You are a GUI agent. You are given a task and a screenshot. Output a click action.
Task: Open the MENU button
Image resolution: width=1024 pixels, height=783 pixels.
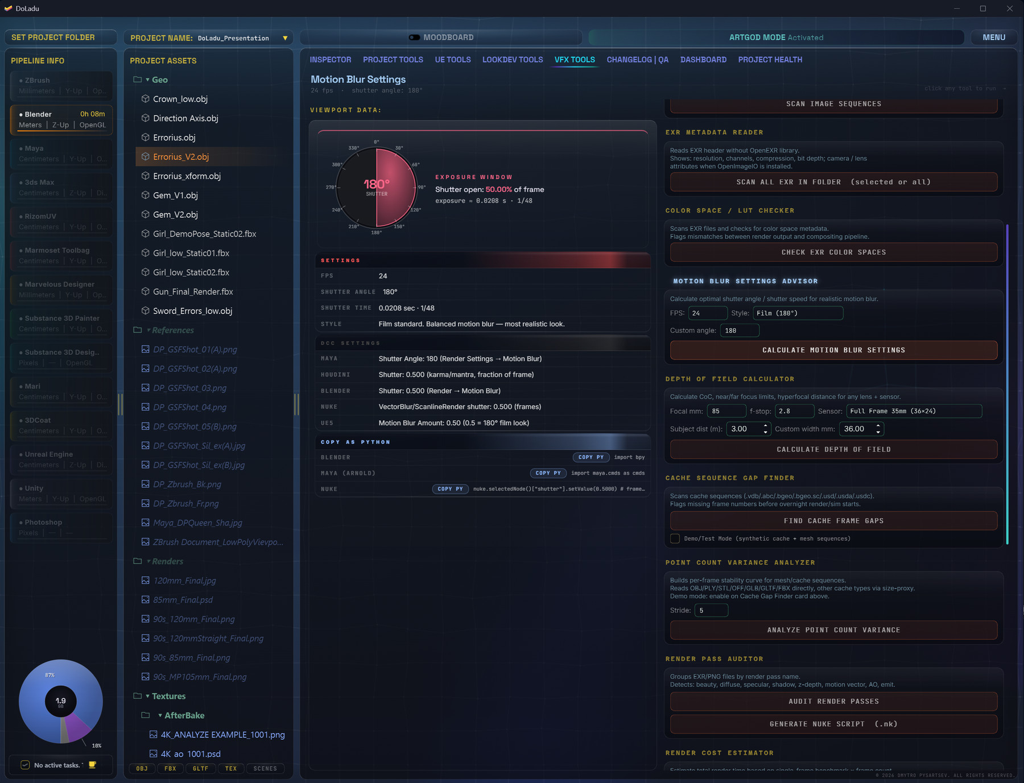click(x=993, y=38)
